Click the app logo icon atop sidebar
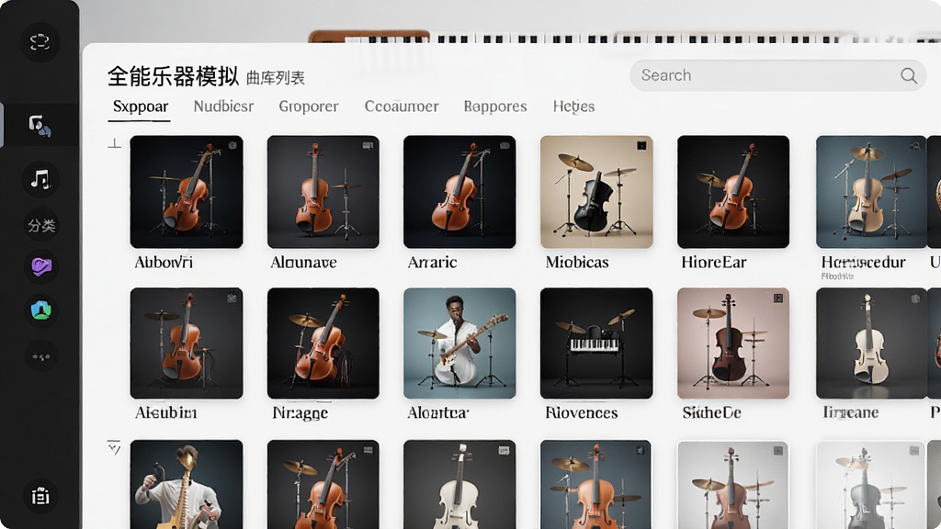The height and width of the screenshot is (529, 941). 40,42
